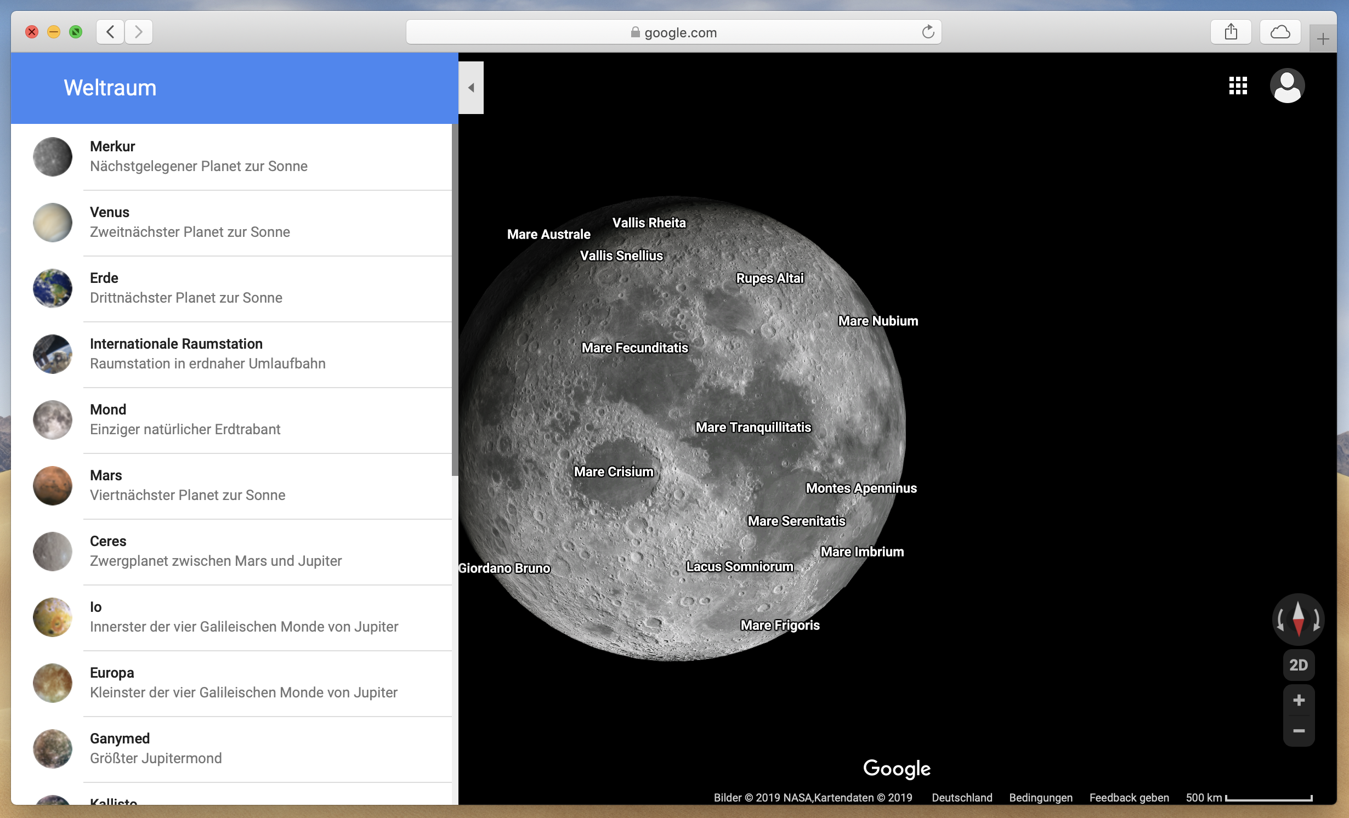1349x818 pixels.
Task: Open the Mond list entry
Action: tap(231, 420)
